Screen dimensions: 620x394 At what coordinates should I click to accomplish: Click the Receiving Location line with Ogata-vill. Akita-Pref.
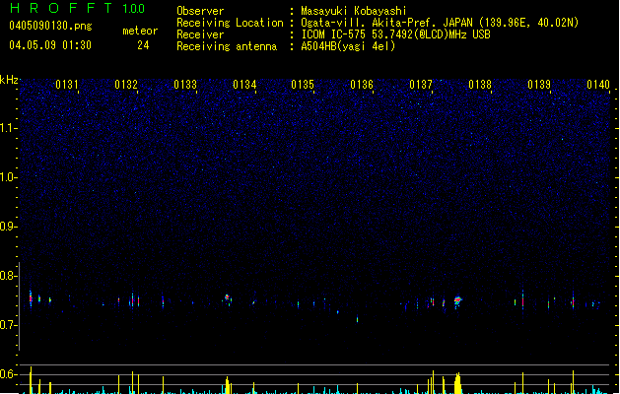pos(440,23)
